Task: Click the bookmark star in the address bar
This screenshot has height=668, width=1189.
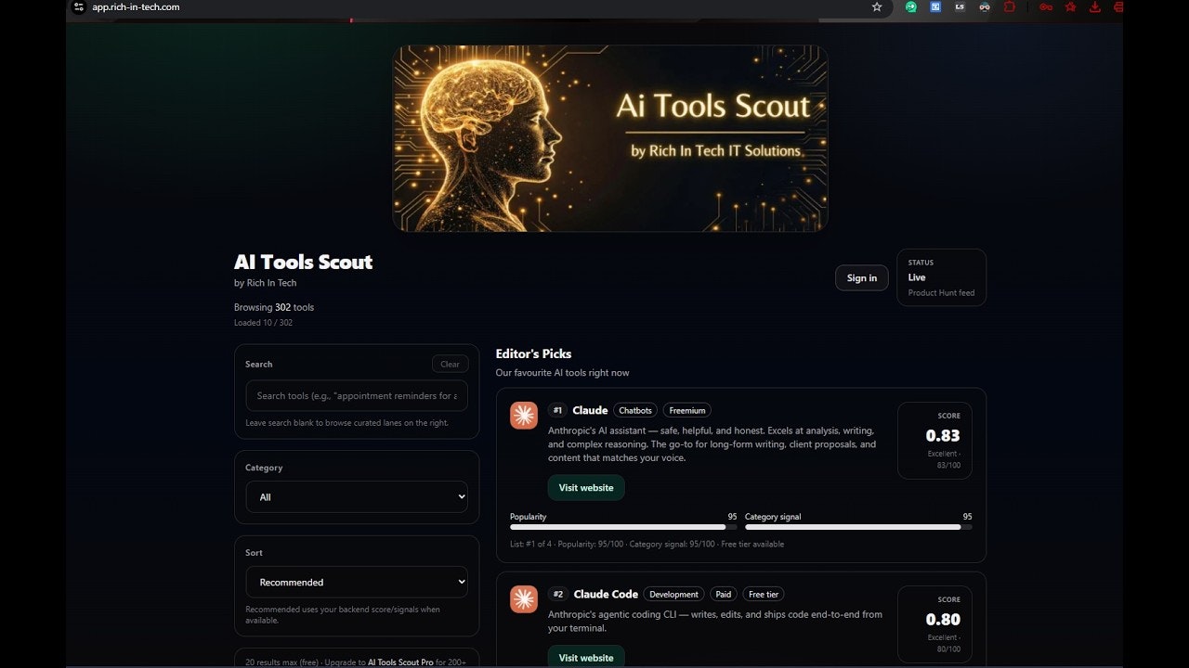Action: point(877,7)
